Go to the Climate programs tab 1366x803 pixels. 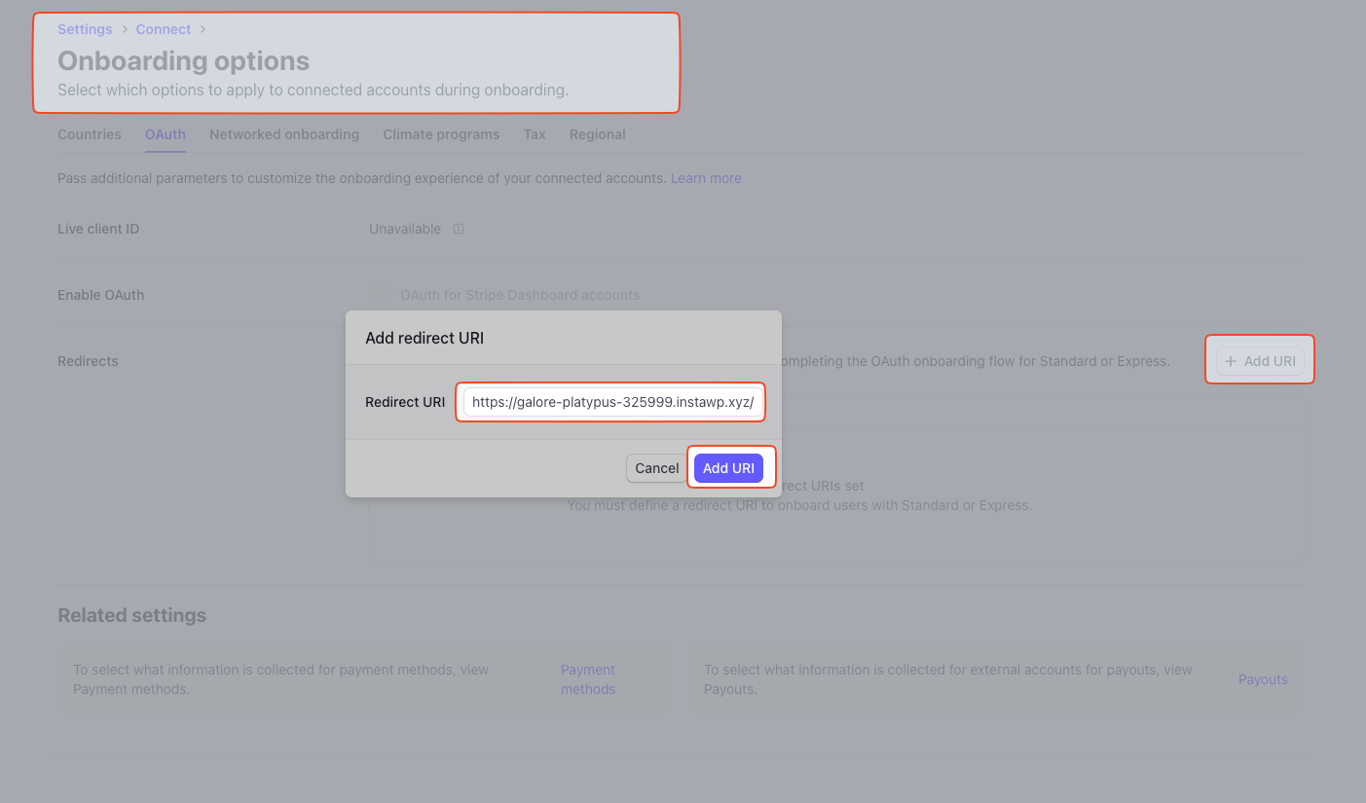click(441, 134)
